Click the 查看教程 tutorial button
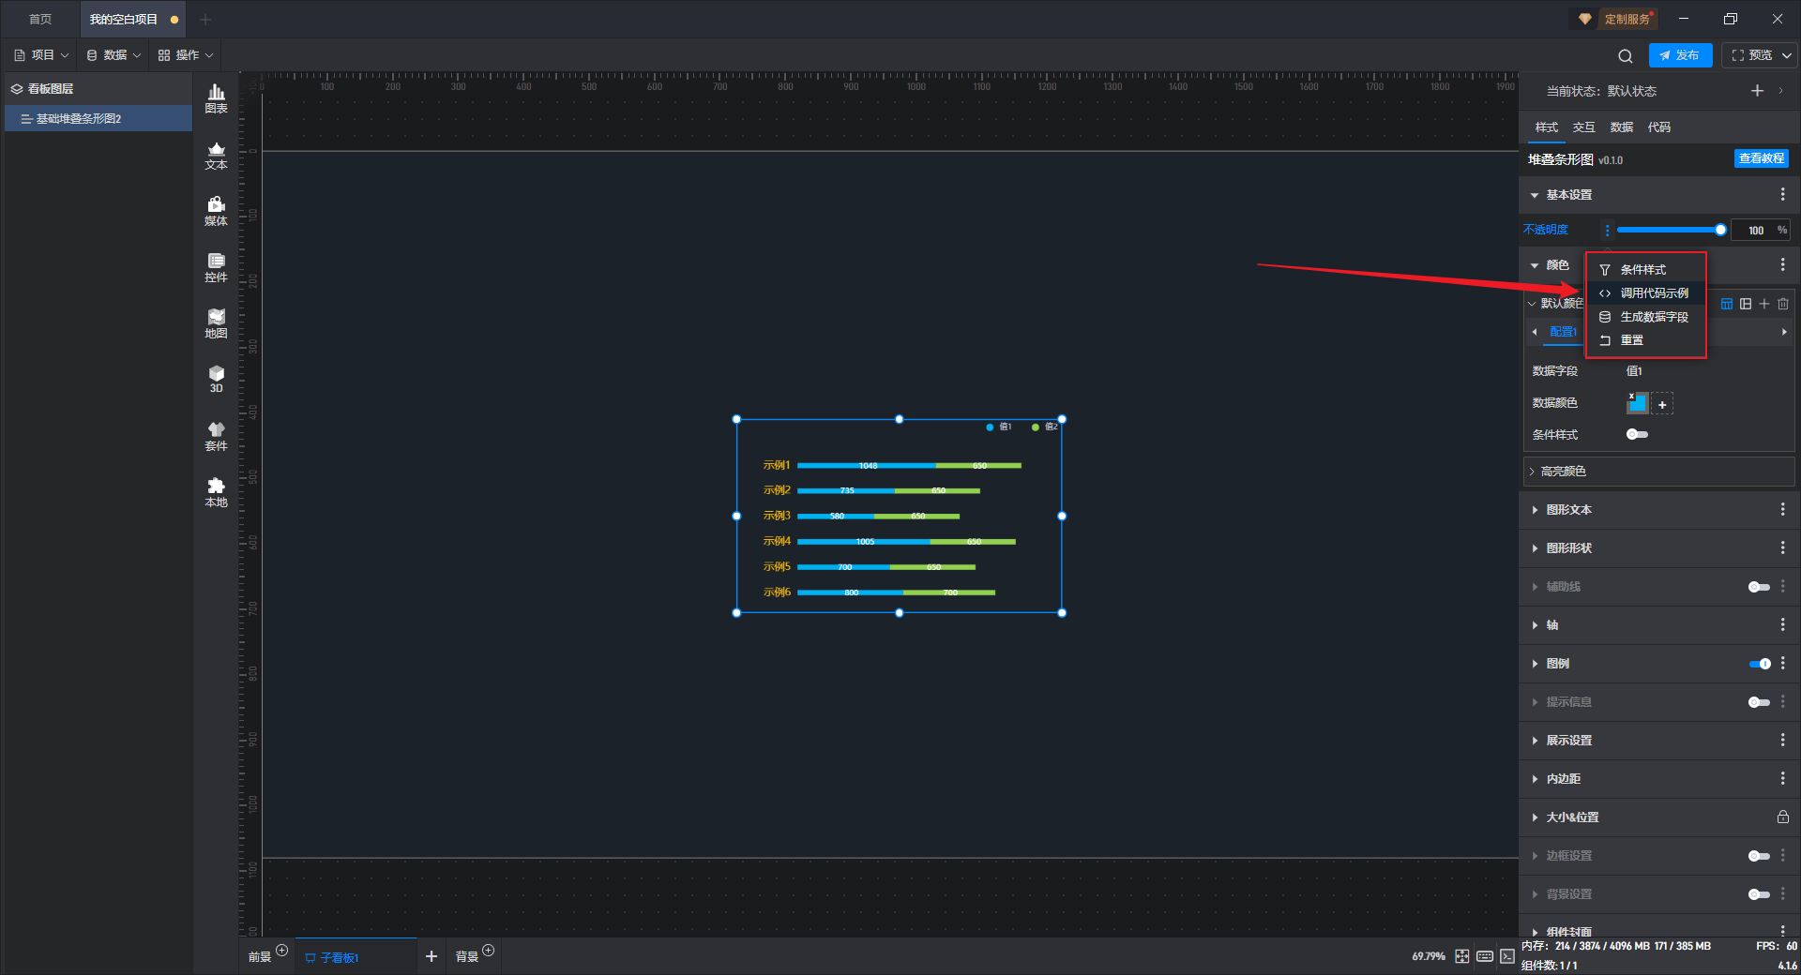 pos(1761,158)
